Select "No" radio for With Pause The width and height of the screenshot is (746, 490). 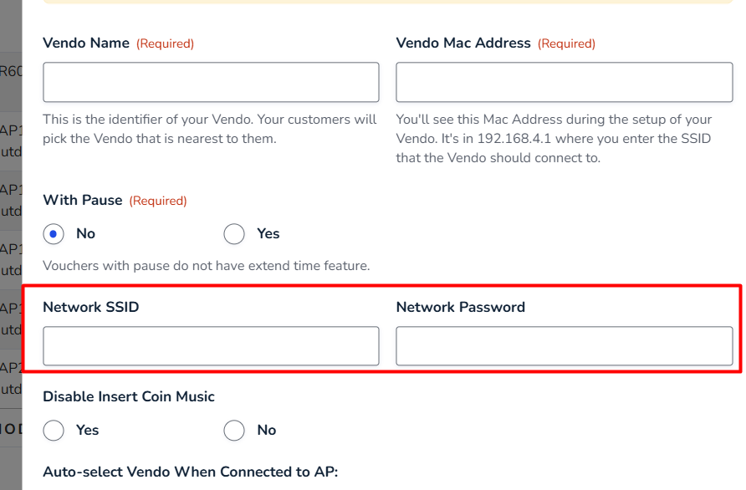click(54, 234)
